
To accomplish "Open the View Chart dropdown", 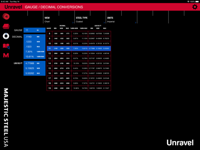I will coord(59,20).
